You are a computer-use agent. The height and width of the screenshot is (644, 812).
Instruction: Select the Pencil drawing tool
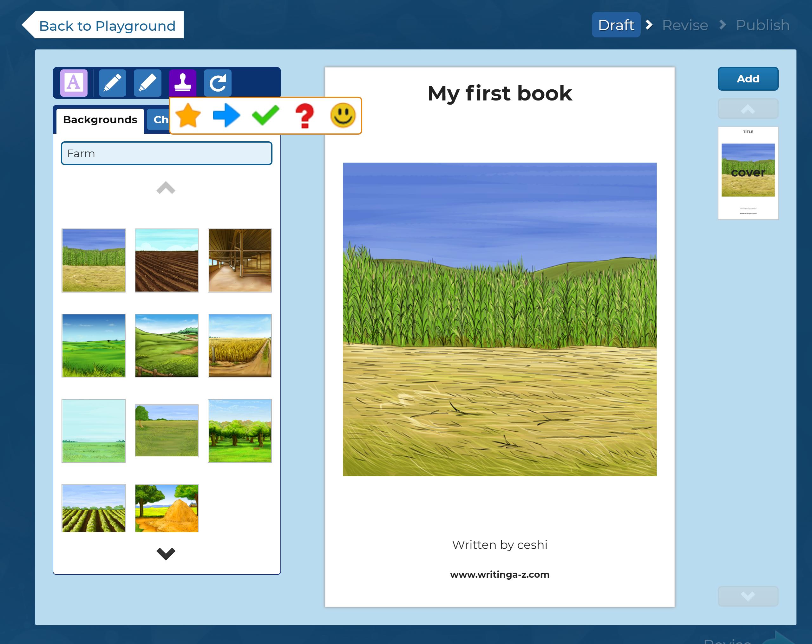[112, 82]
